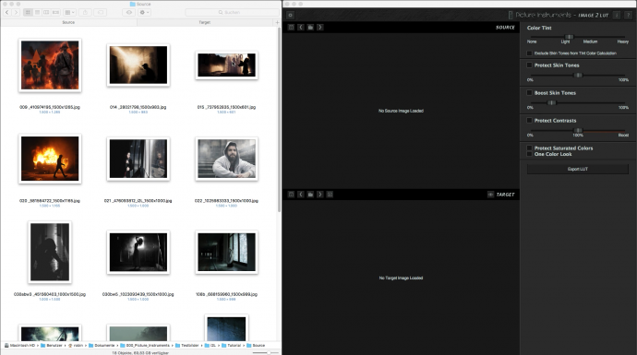Image resolution: width=637 pixels, height=355 pixels.
Task: Select the Target tab in Finder
Action: (205, 22)
